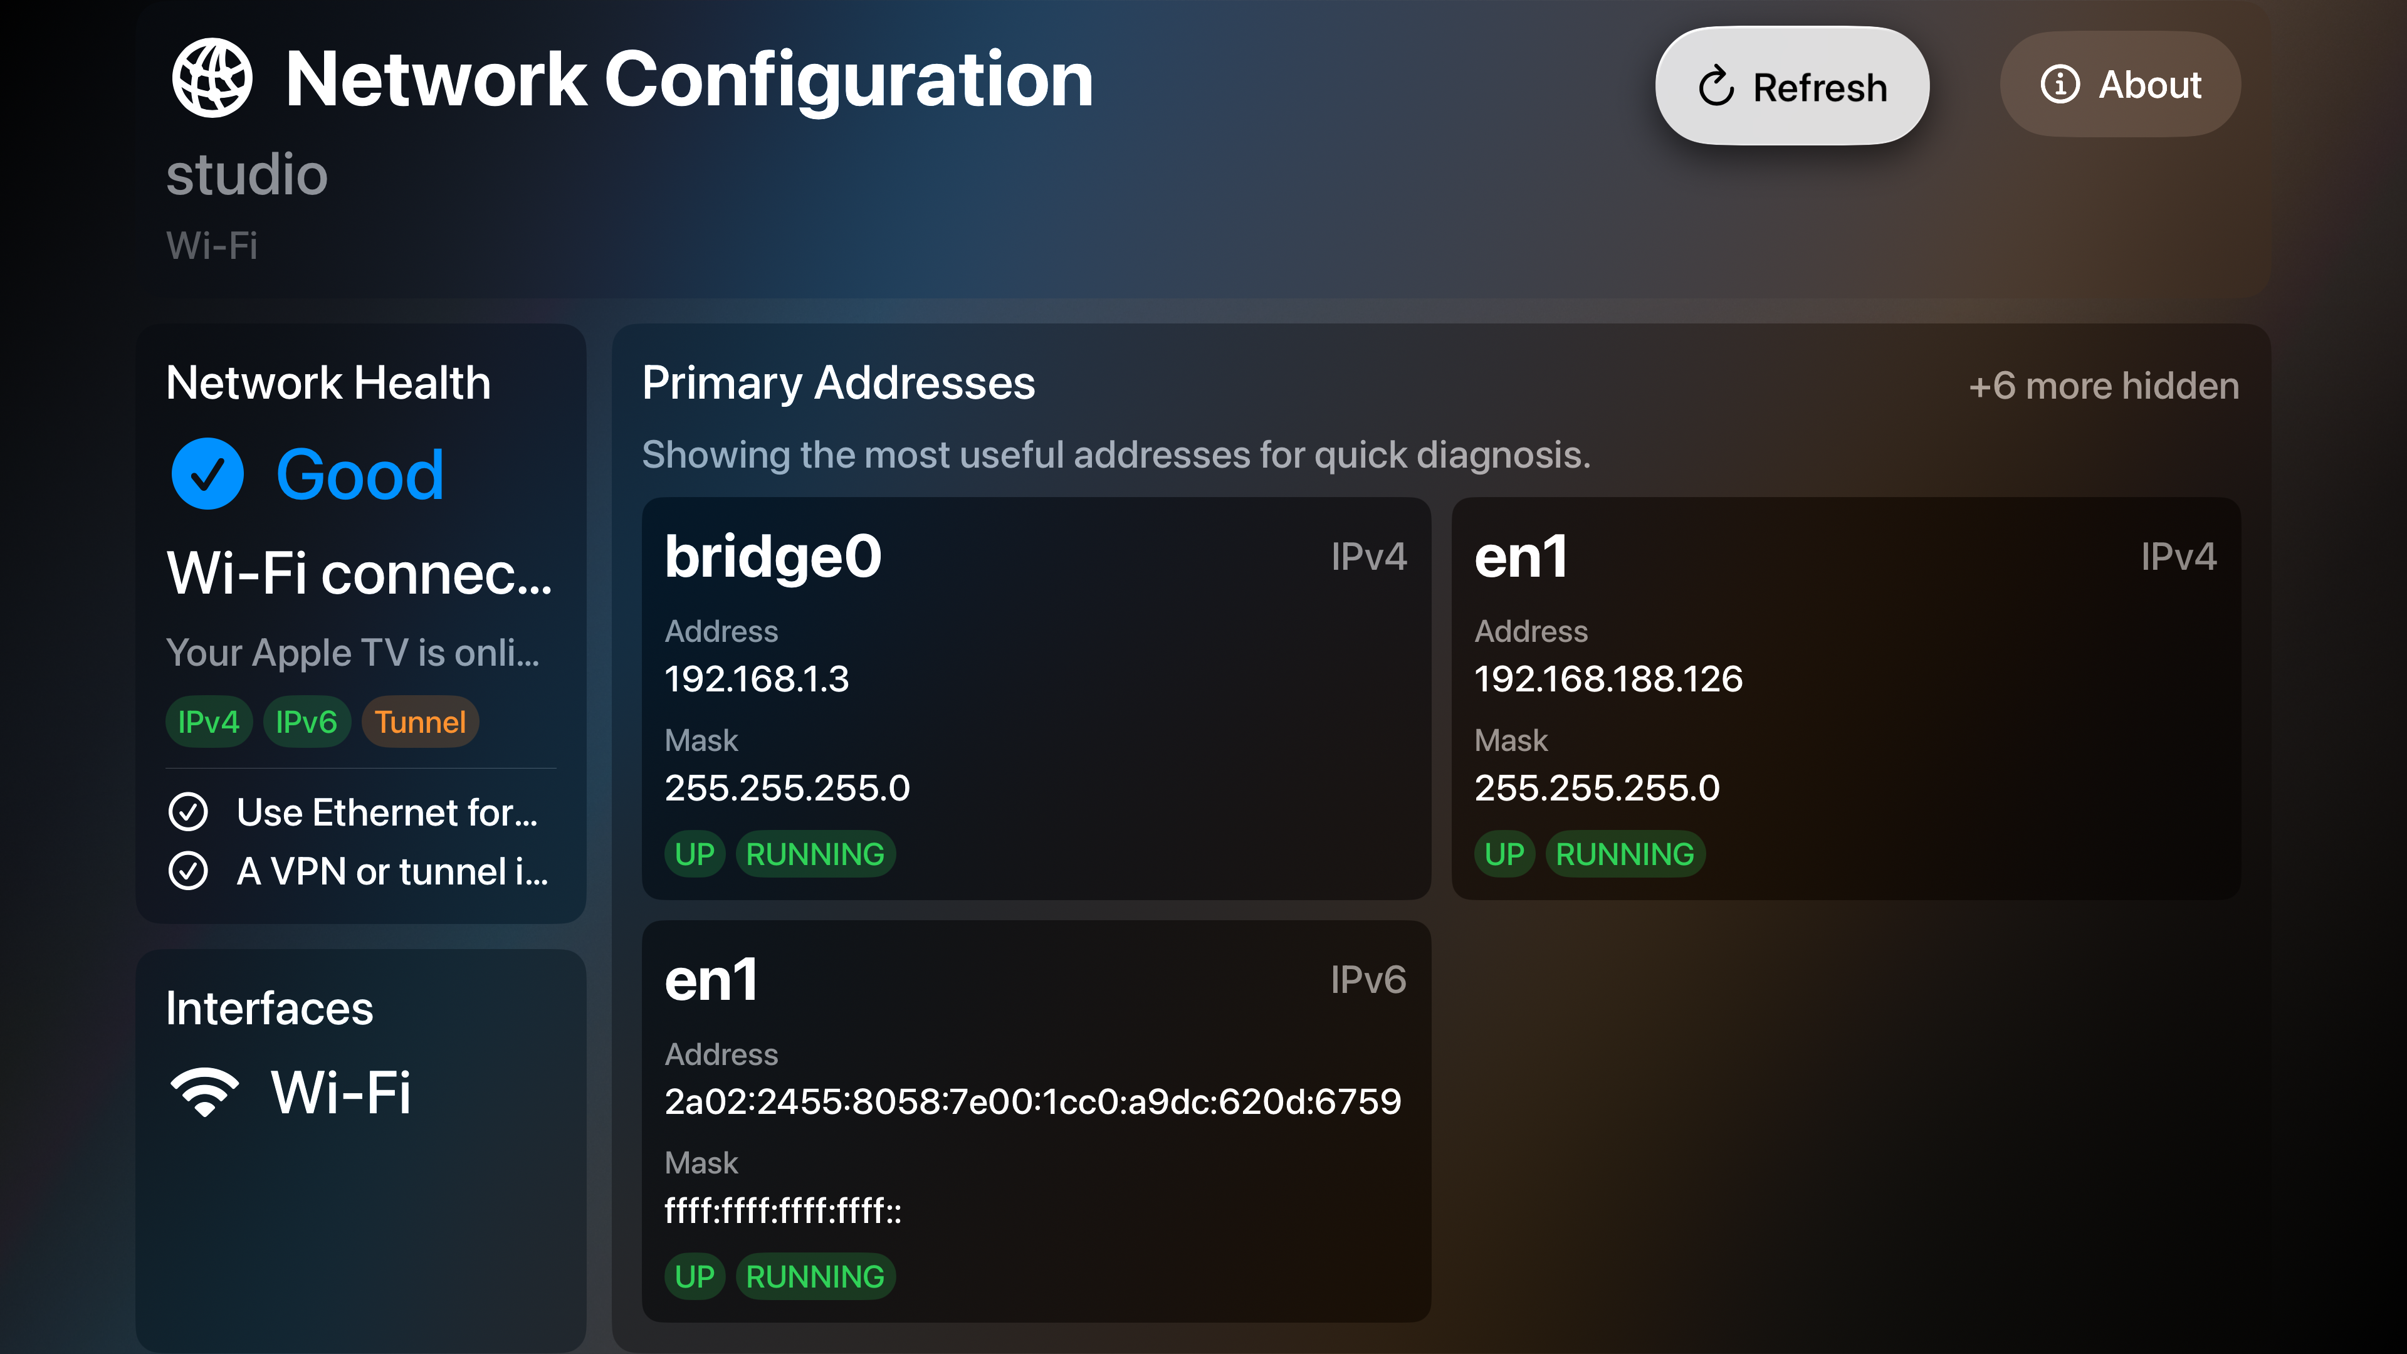Click the address 192.168.1.3

click(x=757, y=678)
